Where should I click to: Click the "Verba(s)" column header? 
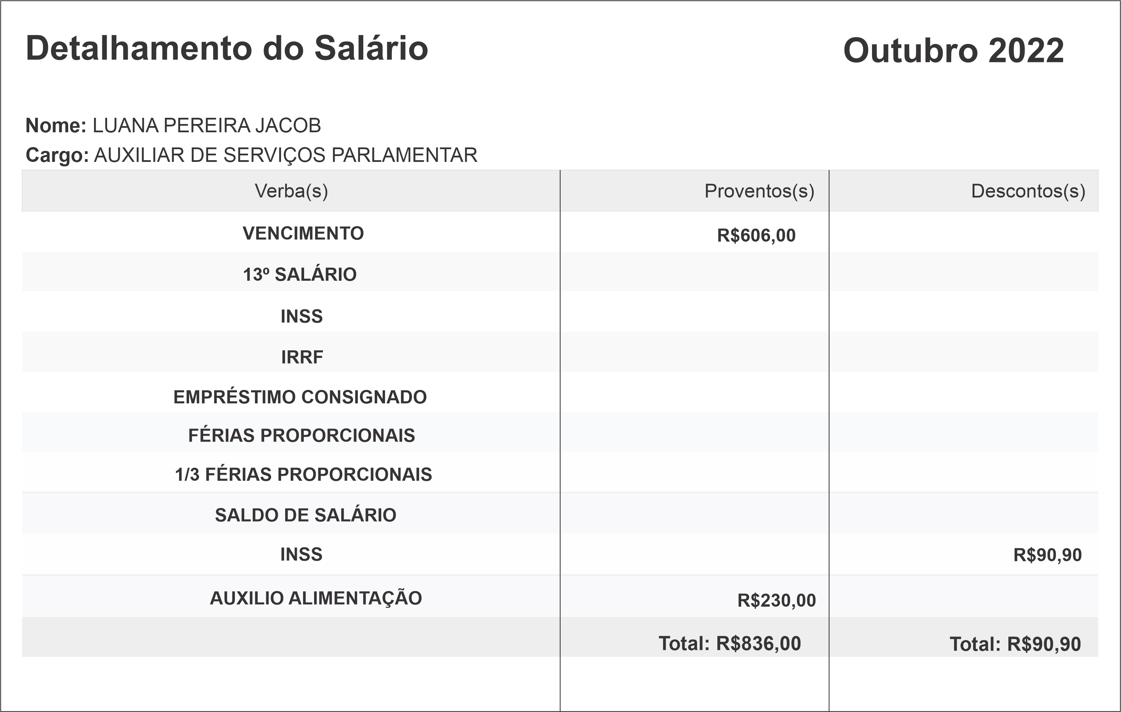291,191
